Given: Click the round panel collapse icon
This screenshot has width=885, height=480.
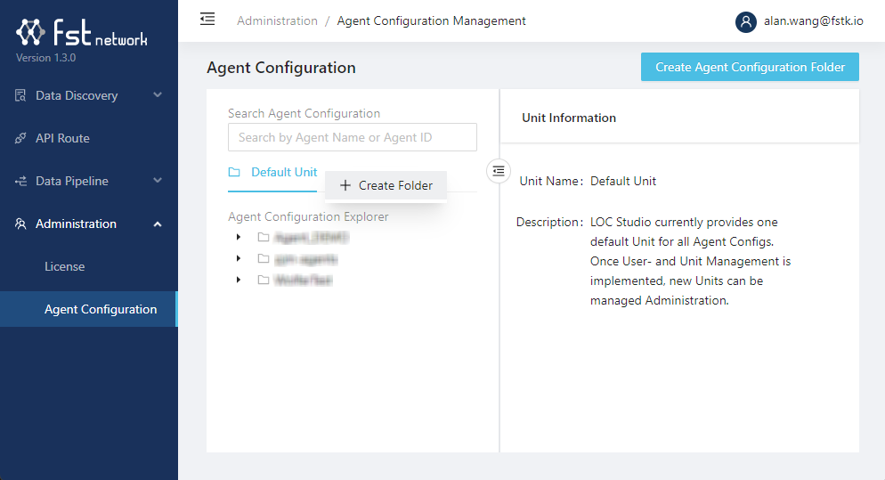Looking at the screenshot, I should (x=499, y=170).
